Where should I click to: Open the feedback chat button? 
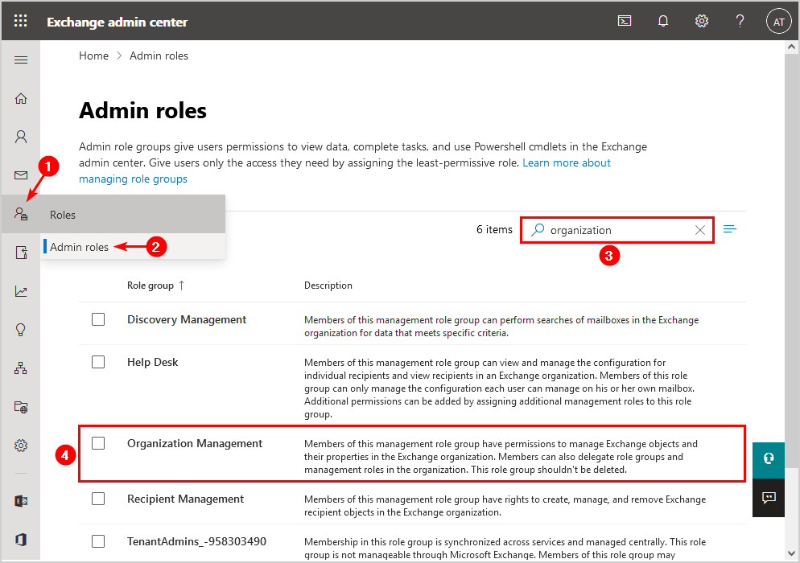click(x=769, y=498)
